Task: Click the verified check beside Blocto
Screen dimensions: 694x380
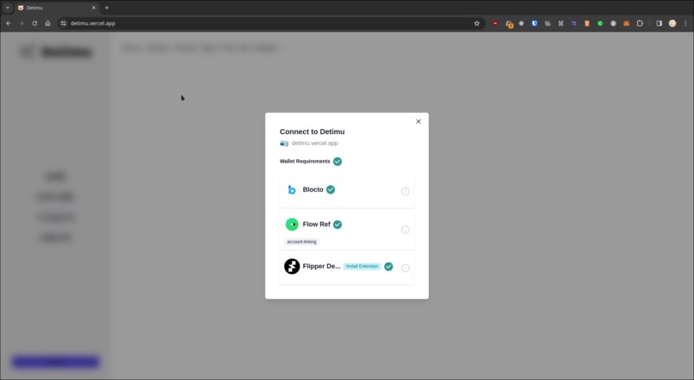Action: click(x=331, y=189)
